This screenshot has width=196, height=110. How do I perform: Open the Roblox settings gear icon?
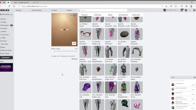pos(194,10)
